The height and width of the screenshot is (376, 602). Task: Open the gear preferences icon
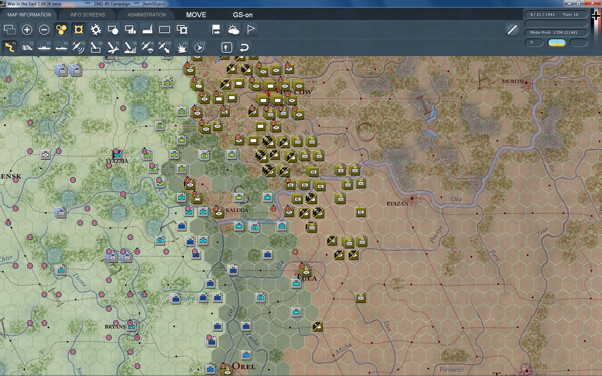[x=96, y=29]
